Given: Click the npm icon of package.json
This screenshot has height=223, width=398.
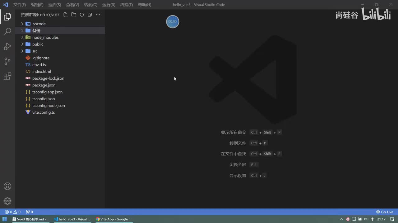Looking at the screenshot, I should tap(28, 85).
